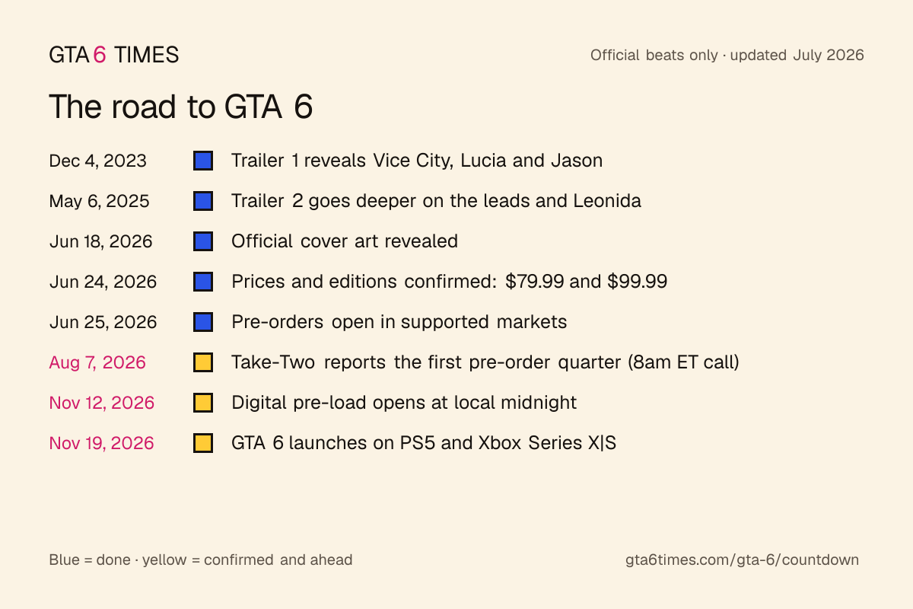Click the GTA 6 TIMES logo

(x=114, y=55)
